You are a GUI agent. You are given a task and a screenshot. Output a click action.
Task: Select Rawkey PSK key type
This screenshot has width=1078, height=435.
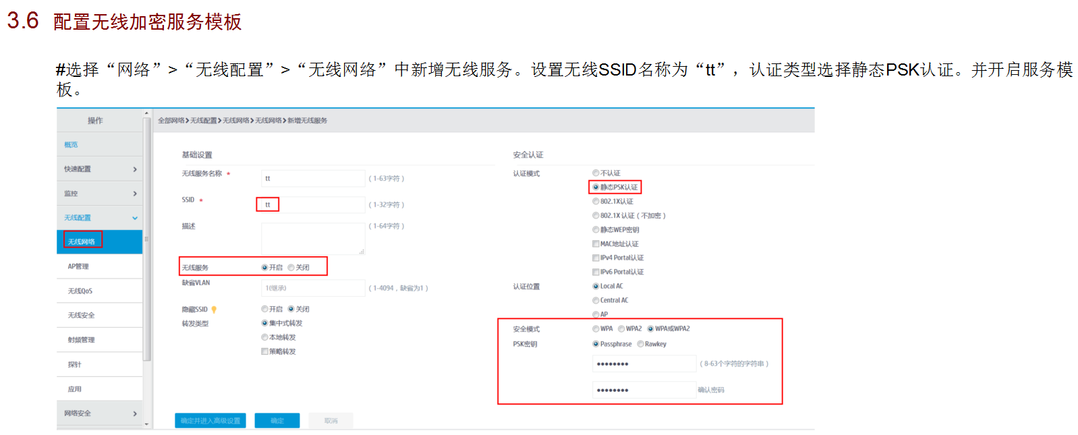640,344
